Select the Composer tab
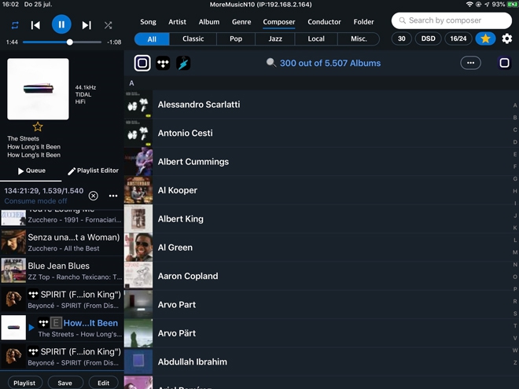519x389 pixels. coord(279,22)
